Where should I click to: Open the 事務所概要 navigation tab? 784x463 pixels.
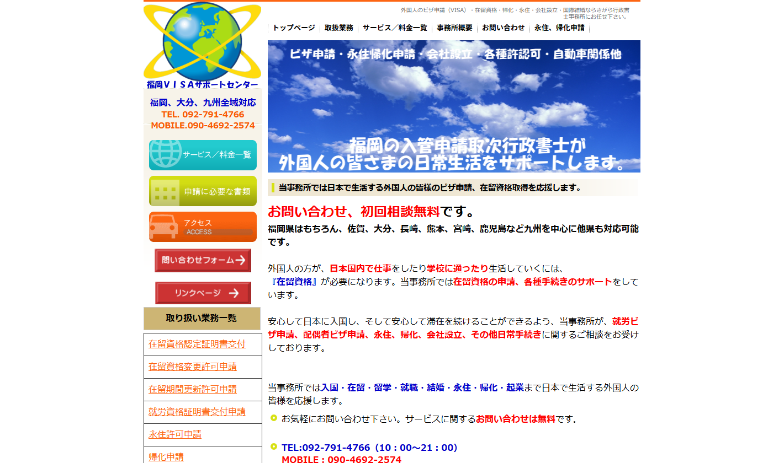point(454,28)
